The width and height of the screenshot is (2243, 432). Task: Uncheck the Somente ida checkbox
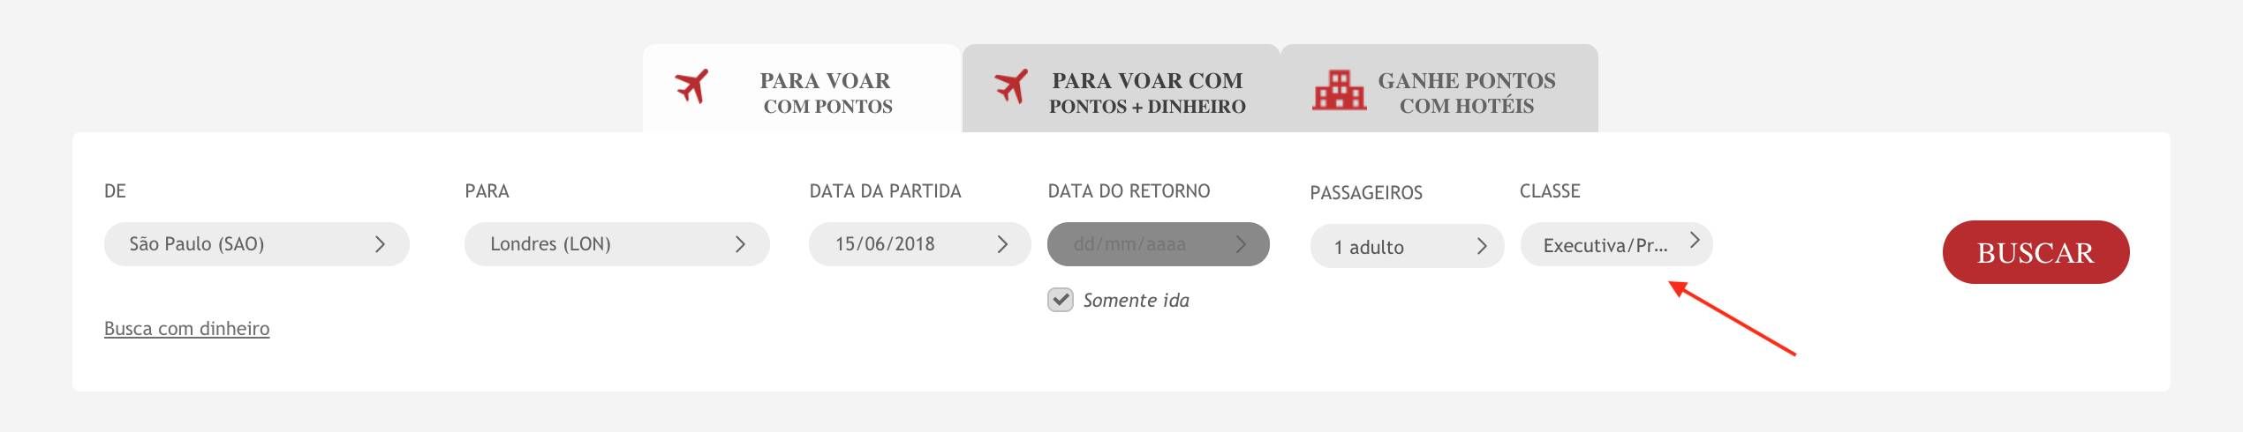[x=1061, y=300]
